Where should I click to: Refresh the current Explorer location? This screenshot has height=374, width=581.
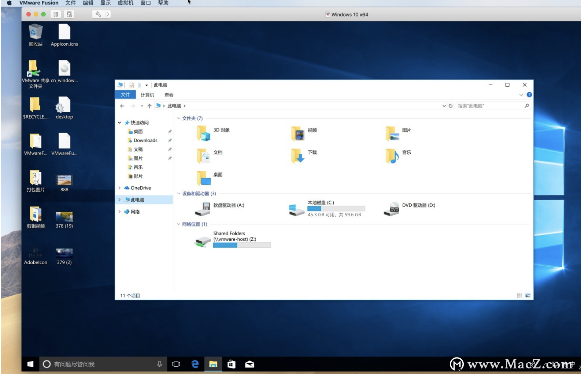coord(451,106)
